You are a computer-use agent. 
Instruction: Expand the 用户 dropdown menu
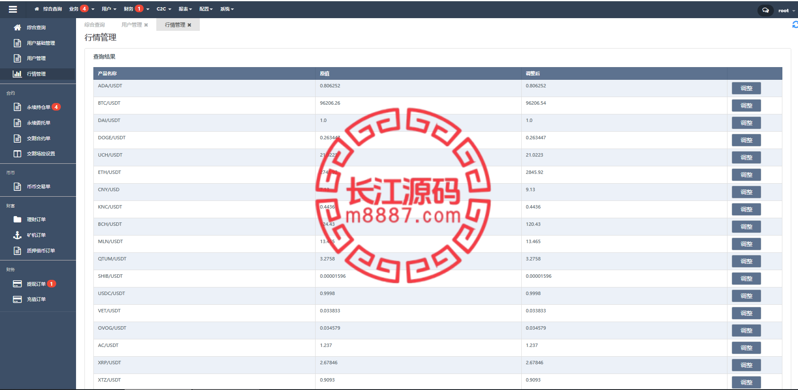[x=109, y=9]
